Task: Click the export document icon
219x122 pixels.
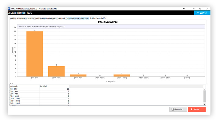Action: pyautogui.click(x=173, y=109)
